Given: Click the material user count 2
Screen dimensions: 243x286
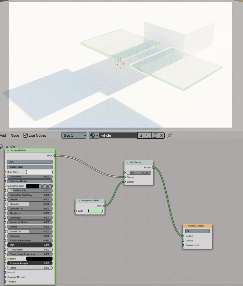Looking at the screenshot, I should (141, 135).
